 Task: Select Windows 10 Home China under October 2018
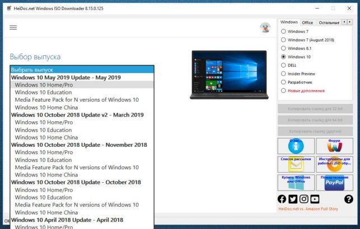click(x=82, y=212)
